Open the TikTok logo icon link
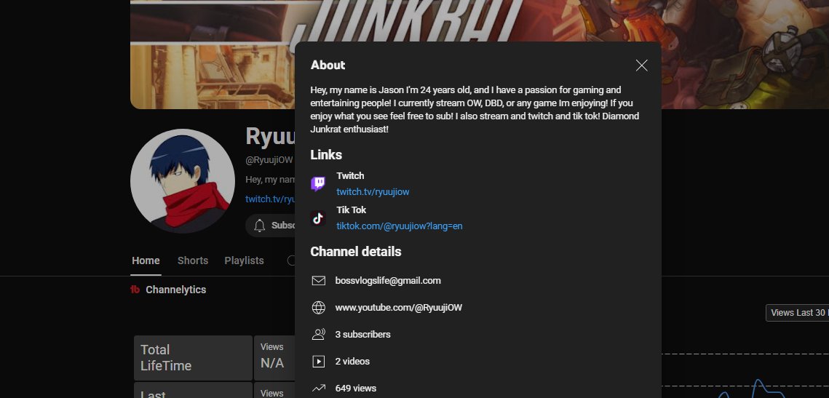The width and height of the screenshot is (829, 398). pos(318,218)
